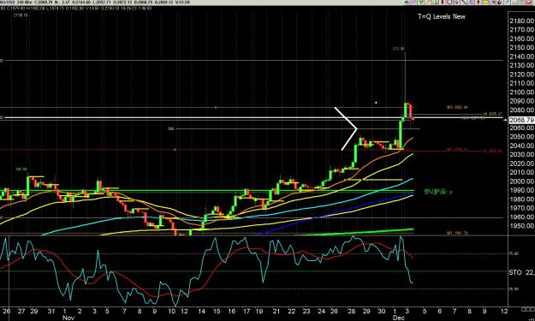The width and height of the screenshot is (535, 321).
Task: Click the red diamond toolbar icon
Action: point(478,2)
